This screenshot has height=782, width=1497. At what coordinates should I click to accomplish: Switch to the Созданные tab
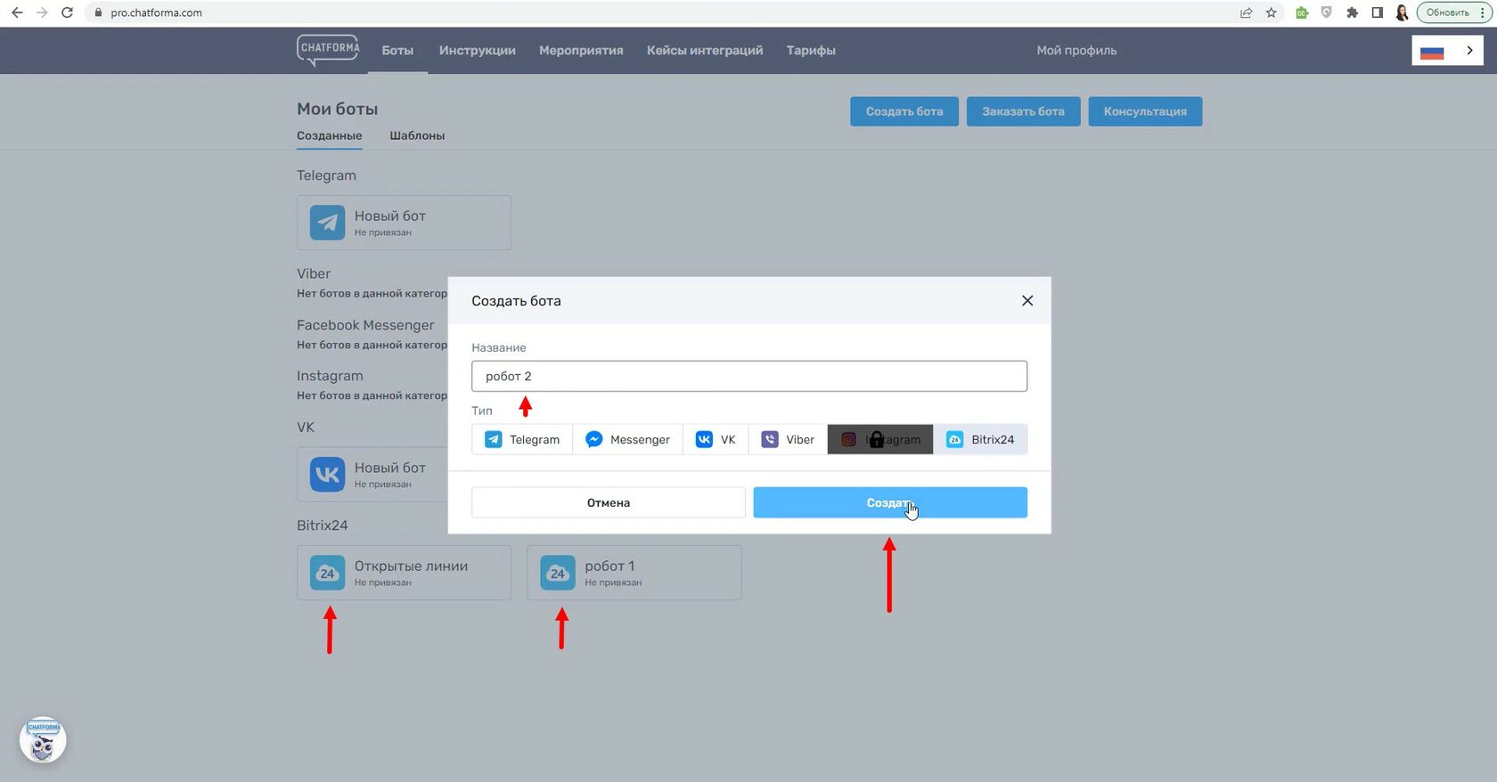pyautogui.click(x=329, y=135)
